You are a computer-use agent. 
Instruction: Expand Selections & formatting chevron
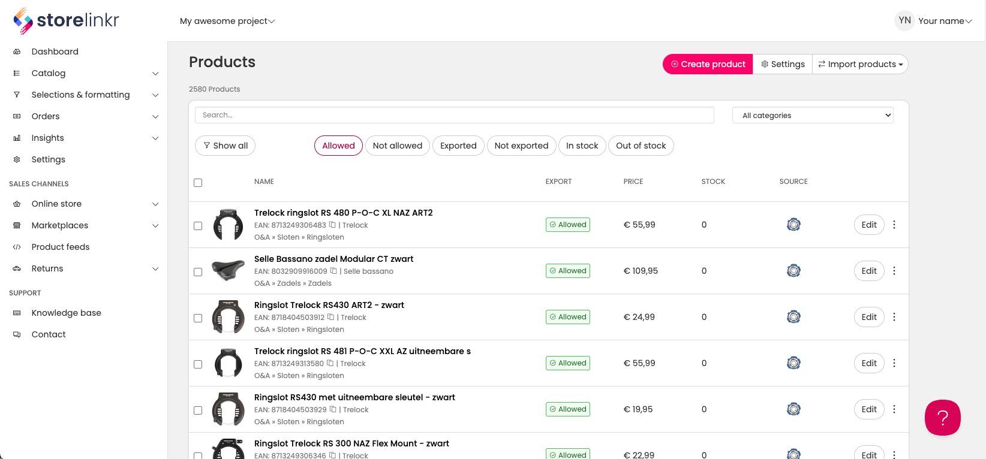155,95
